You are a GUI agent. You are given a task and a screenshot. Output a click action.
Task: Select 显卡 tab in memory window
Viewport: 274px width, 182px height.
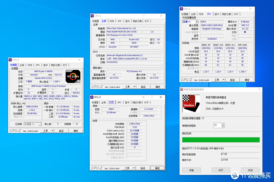(x=127, y=102)
